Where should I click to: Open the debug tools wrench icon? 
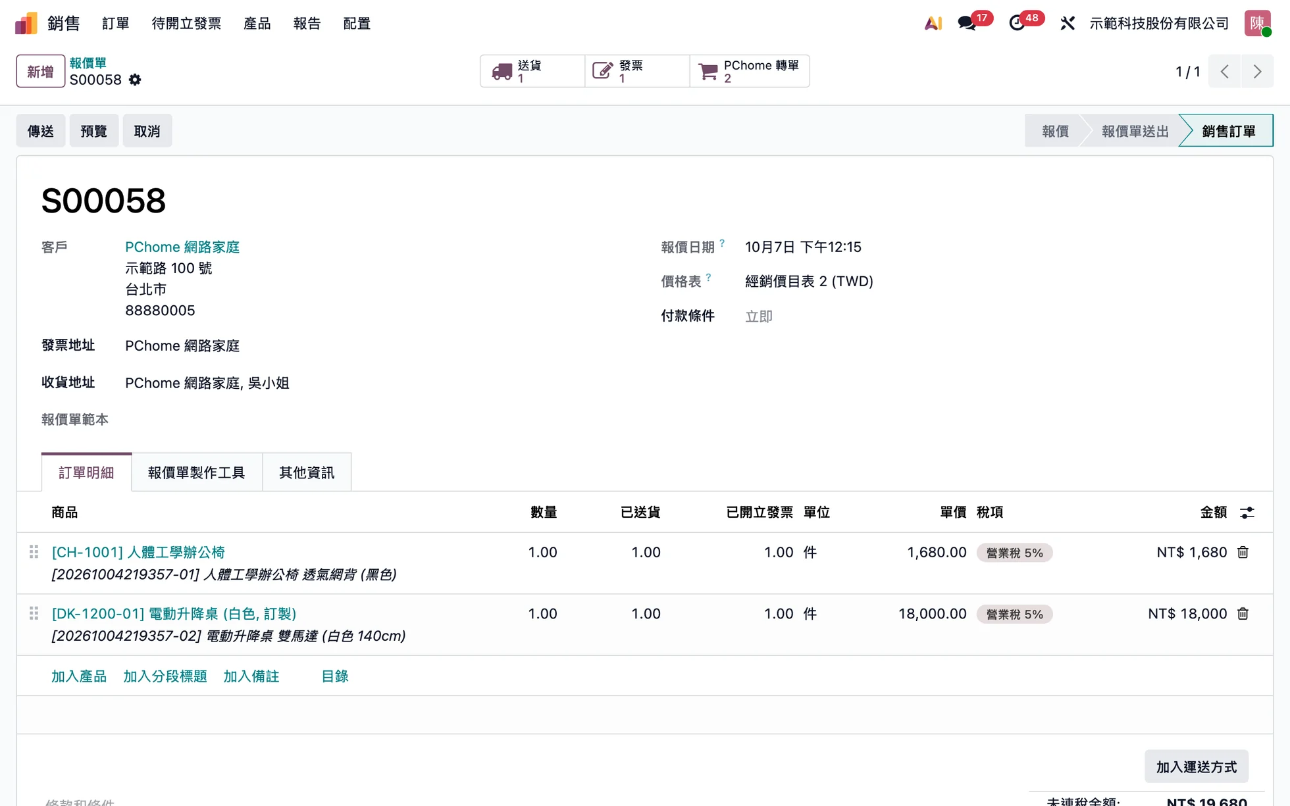coord(1068,24)
